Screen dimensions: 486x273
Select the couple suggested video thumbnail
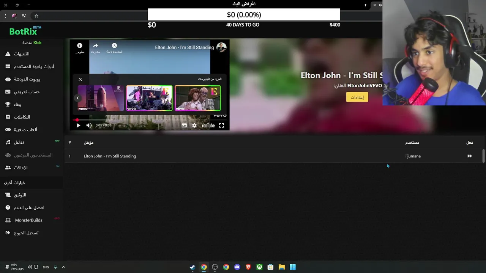[x=198, y=98]
